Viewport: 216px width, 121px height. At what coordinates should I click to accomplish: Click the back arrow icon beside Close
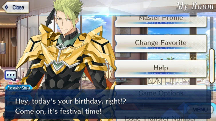click(x=6, y=7)
